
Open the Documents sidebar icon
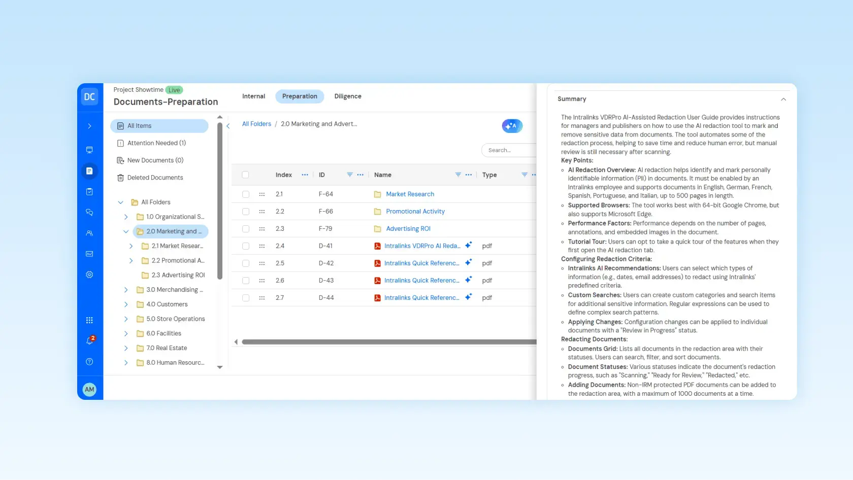click(x=89, y=171)
